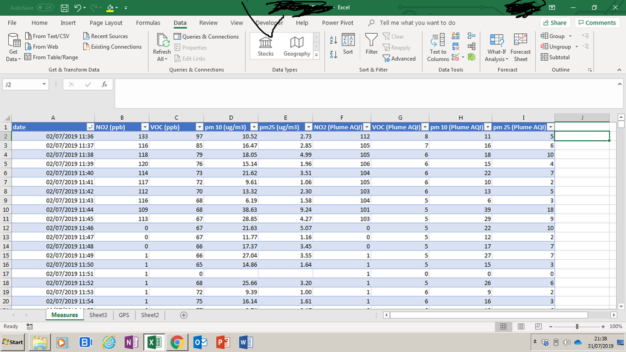The height and width of the screenshot is (352, 626).
Task: Import From Table/Range
Action: (x=51, y=57)
